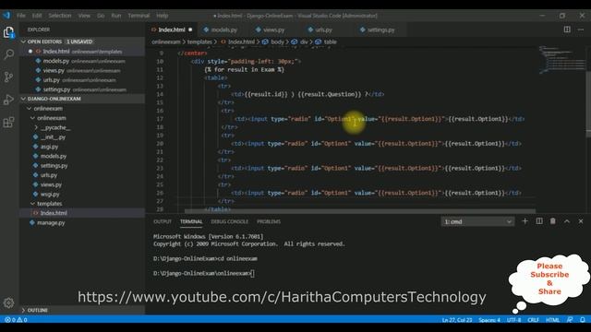Open the Go menu

point(101,16)
